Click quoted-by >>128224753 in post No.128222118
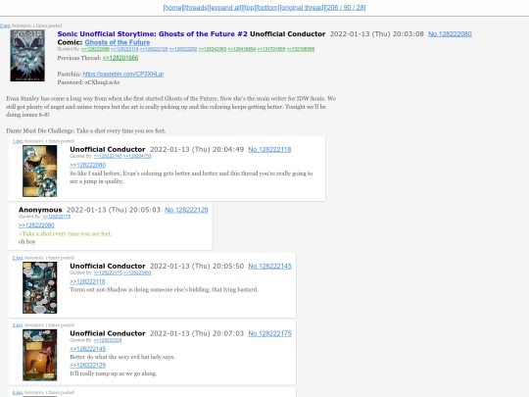The image size is (529, 397). 137,156
